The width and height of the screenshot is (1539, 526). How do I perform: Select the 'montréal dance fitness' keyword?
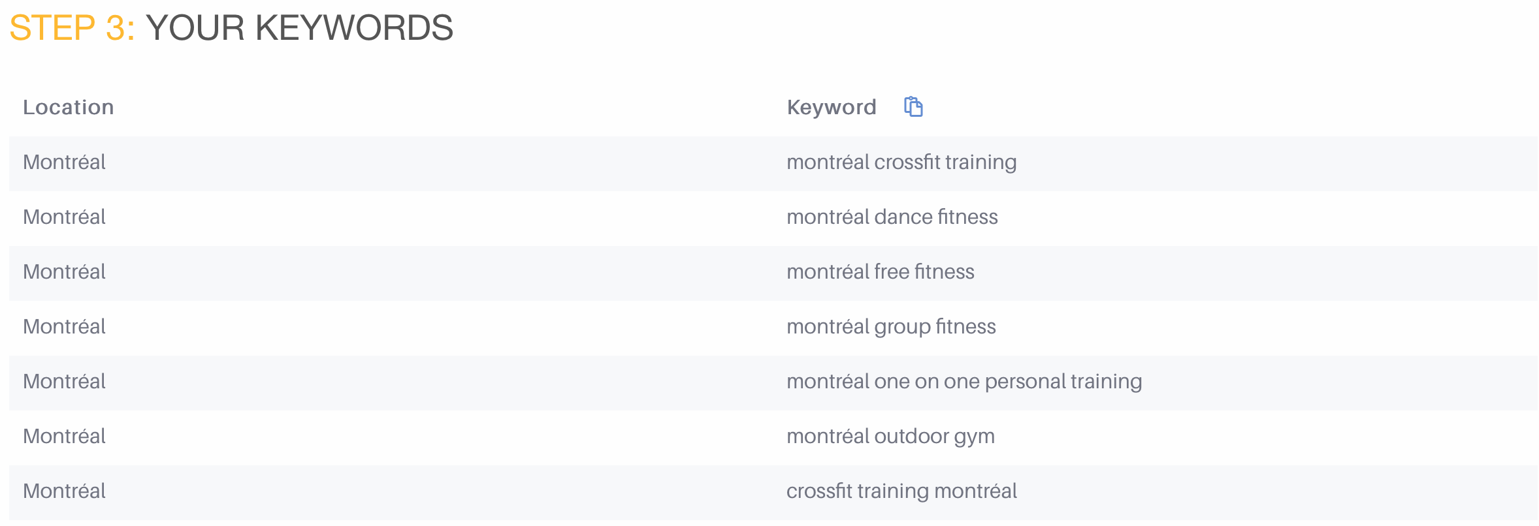pyautogui.click(x=892, y=217)
